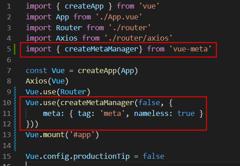The height and width of the screenshot is (166, 240).
Task: Click 'createApp' in the const Vue line
Action: click(97, 71)
